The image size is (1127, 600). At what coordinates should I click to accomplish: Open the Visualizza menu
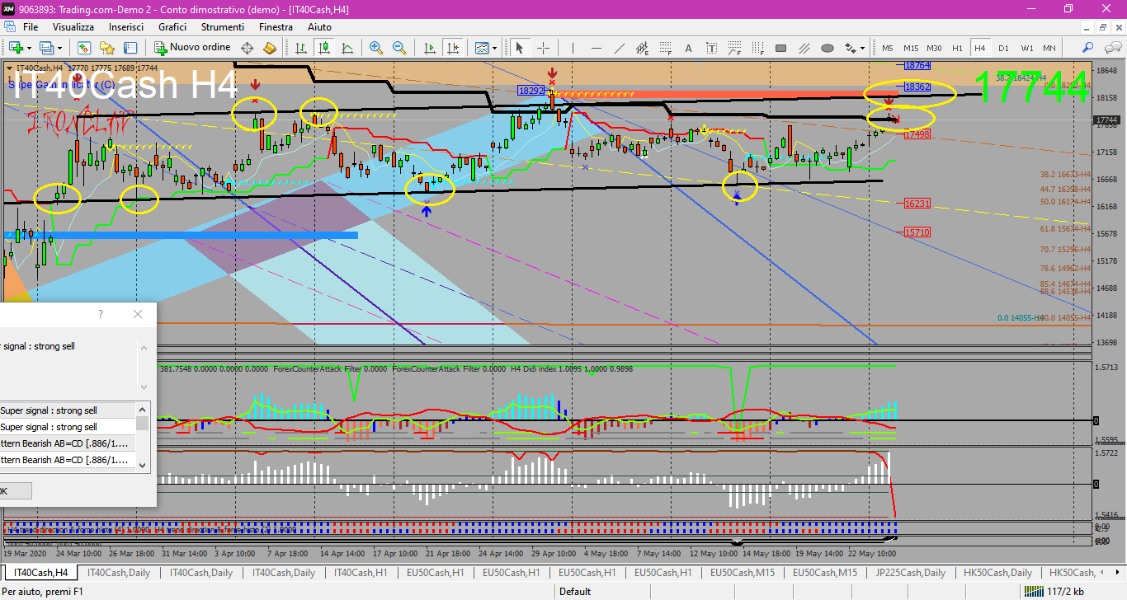(x=73, y=27)
